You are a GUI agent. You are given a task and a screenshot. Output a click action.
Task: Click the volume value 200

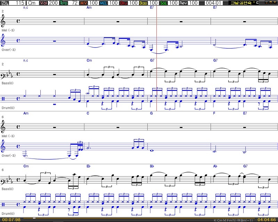click(x=54, y=3)
